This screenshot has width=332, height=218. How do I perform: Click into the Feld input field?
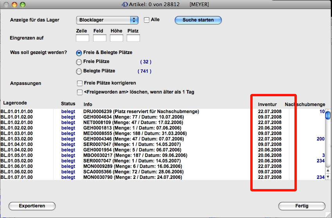[x=99, y=38]
